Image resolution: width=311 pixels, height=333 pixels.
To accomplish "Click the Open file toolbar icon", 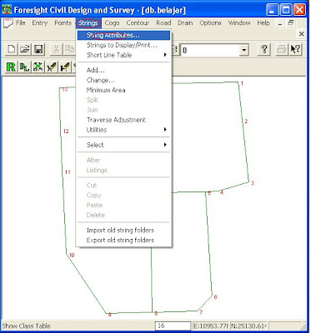I will click(25, 50).
